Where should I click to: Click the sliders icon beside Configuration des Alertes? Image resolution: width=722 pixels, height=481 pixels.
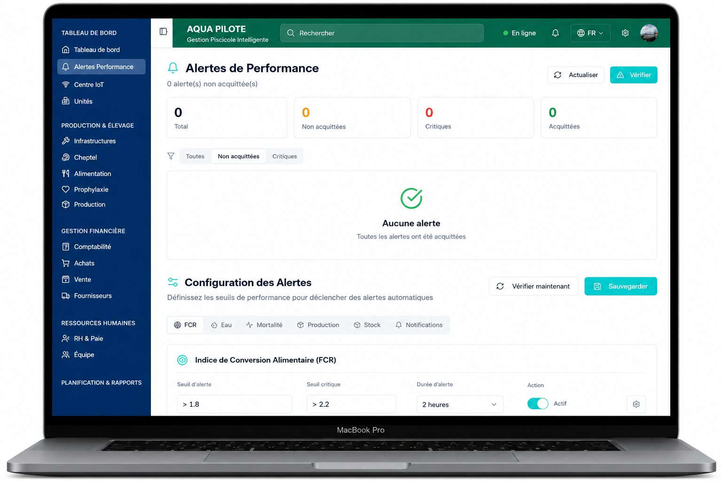click(x=173, y=282)
